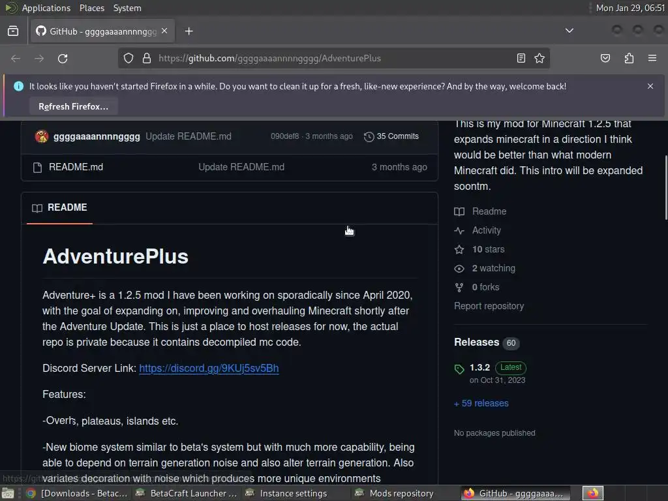Show desktop using taskbar corner icon
668x501 pixels.
pos(8,493)
